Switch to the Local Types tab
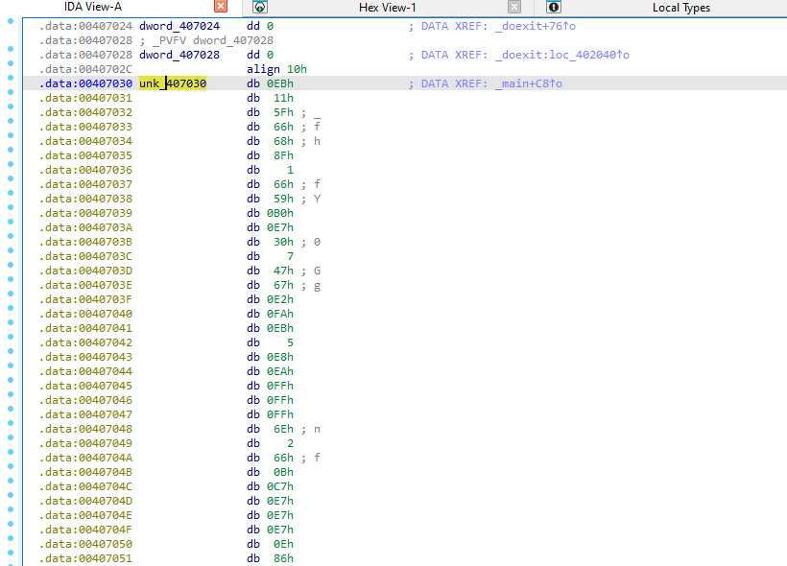Image resolution: width=787 pixels, height=566 pixels. point(681,8)
